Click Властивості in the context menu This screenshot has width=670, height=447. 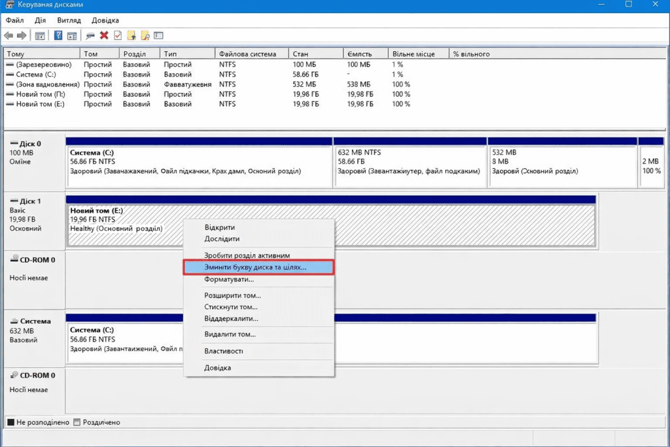coord(224,351)
